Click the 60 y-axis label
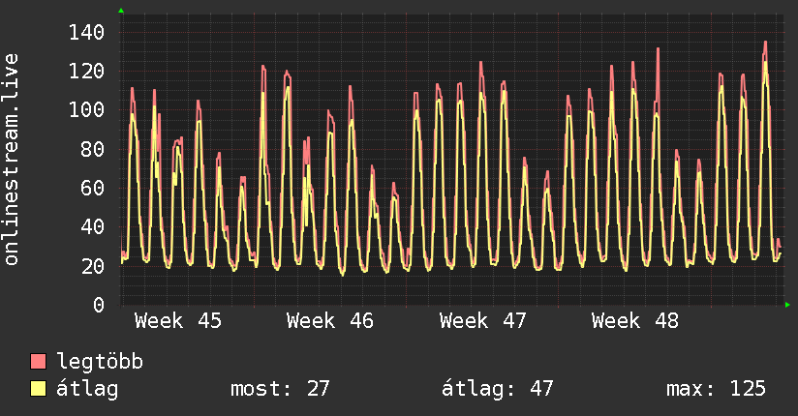Image resolution: width=798 pixels, height=416 pixels. (x=93, y=188)
